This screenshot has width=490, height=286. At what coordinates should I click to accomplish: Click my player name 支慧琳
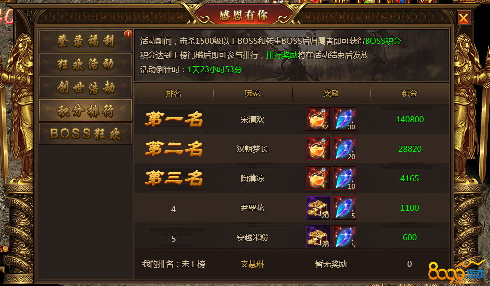point(252,264)
